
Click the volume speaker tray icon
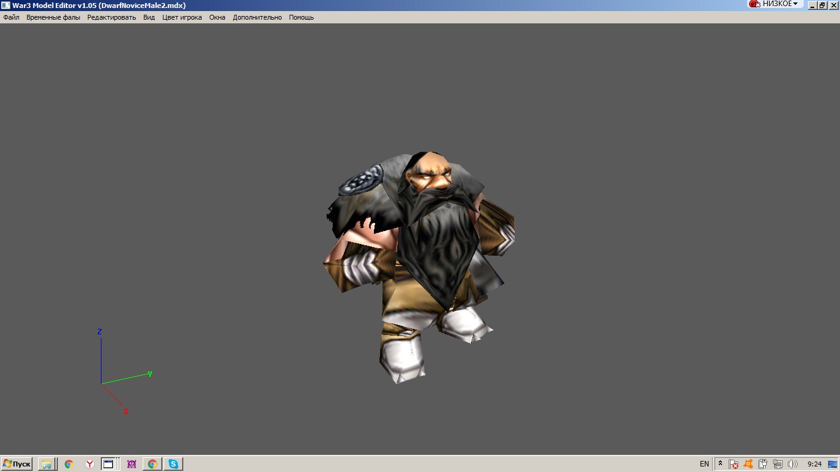(792, 464)
